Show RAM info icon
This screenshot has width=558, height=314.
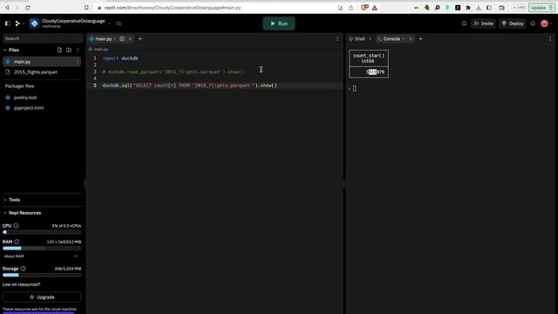tap(17, 242)
